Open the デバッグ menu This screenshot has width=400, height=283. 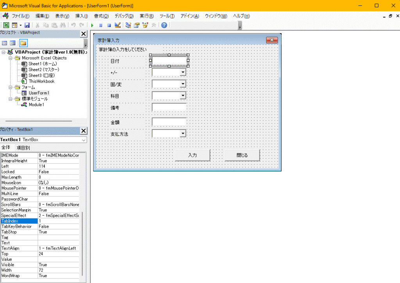click(x=124, y=16)
